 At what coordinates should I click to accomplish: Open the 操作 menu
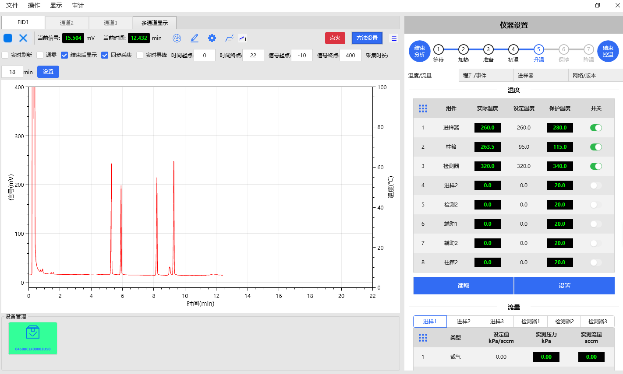[x=34, y=5]
